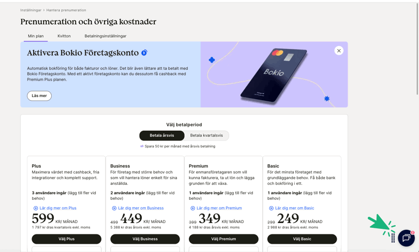419x252 pixels.
Task: Switch to the Kvitton tab
Action: (x=64, y=36)
